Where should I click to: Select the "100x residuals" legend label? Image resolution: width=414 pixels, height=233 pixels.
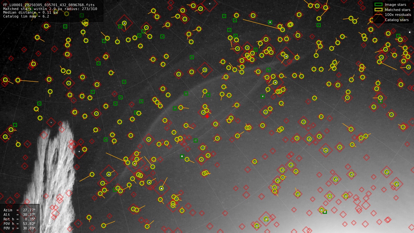point(398,15)
